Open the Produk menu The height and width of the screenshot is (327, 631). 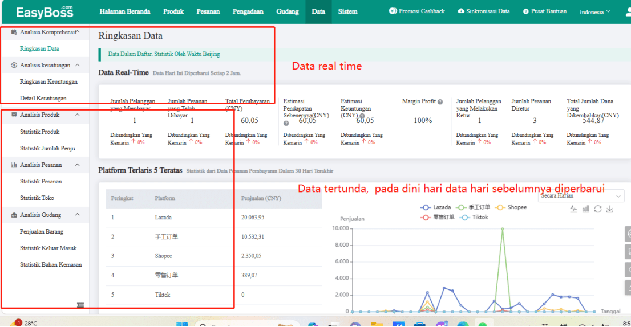point(173,11)
